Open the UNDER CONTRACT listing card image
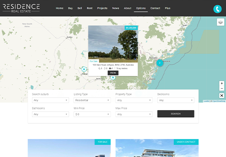Image resolution: width=226 pixels, height=157 pixels. 157,148
